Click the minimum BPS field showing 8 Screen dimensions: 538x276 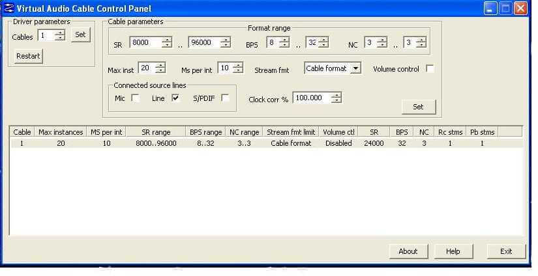tap(273, 42)
